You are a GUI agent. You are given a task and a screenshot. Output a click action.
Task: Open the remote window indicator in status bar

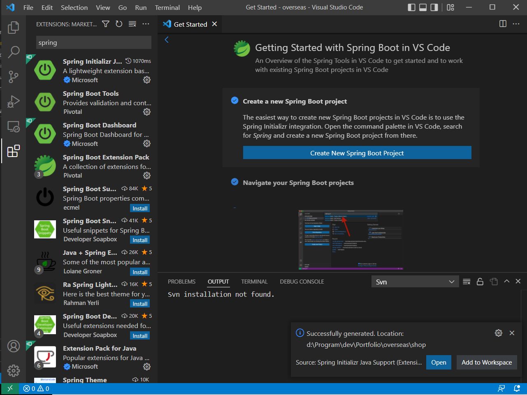click(10, 388)
